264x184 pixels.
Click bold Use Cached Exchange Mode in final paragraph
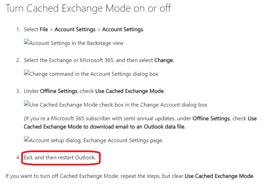click(219, 176)
